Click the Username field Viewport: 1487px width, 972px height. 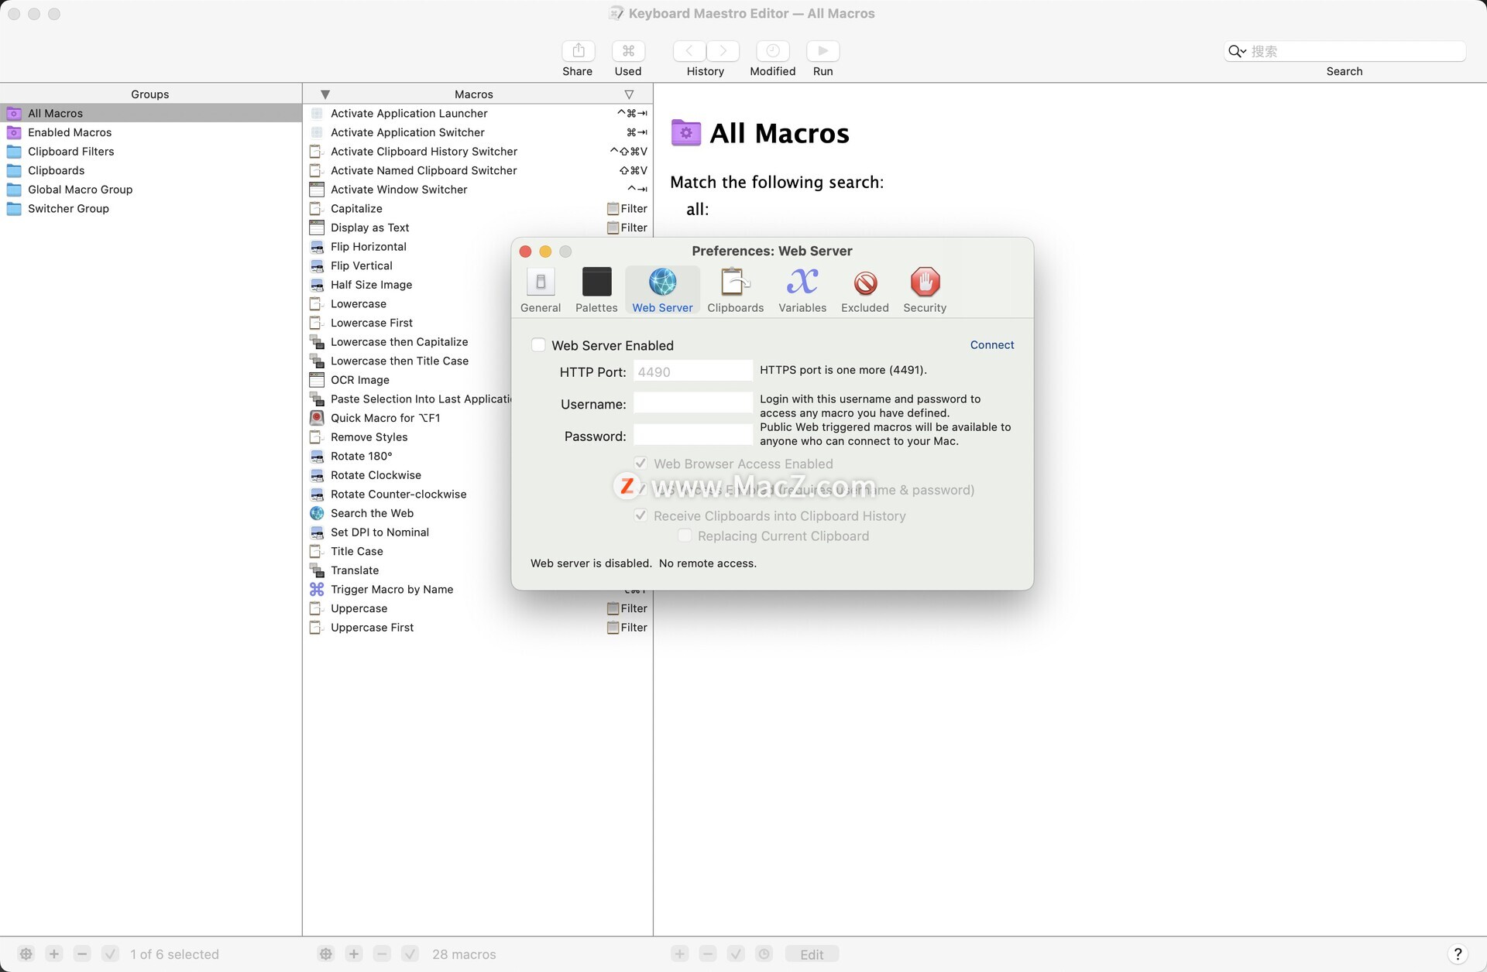pos(693,403)
